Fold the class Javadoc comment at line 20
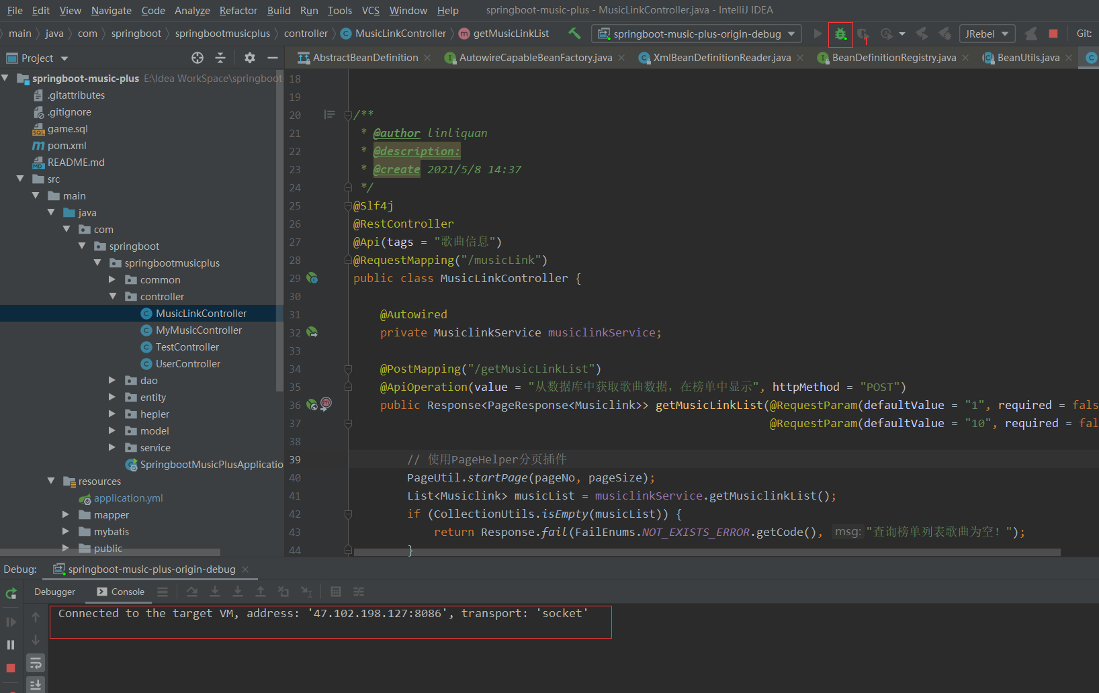1099x693 pixels. coord(348,115)
